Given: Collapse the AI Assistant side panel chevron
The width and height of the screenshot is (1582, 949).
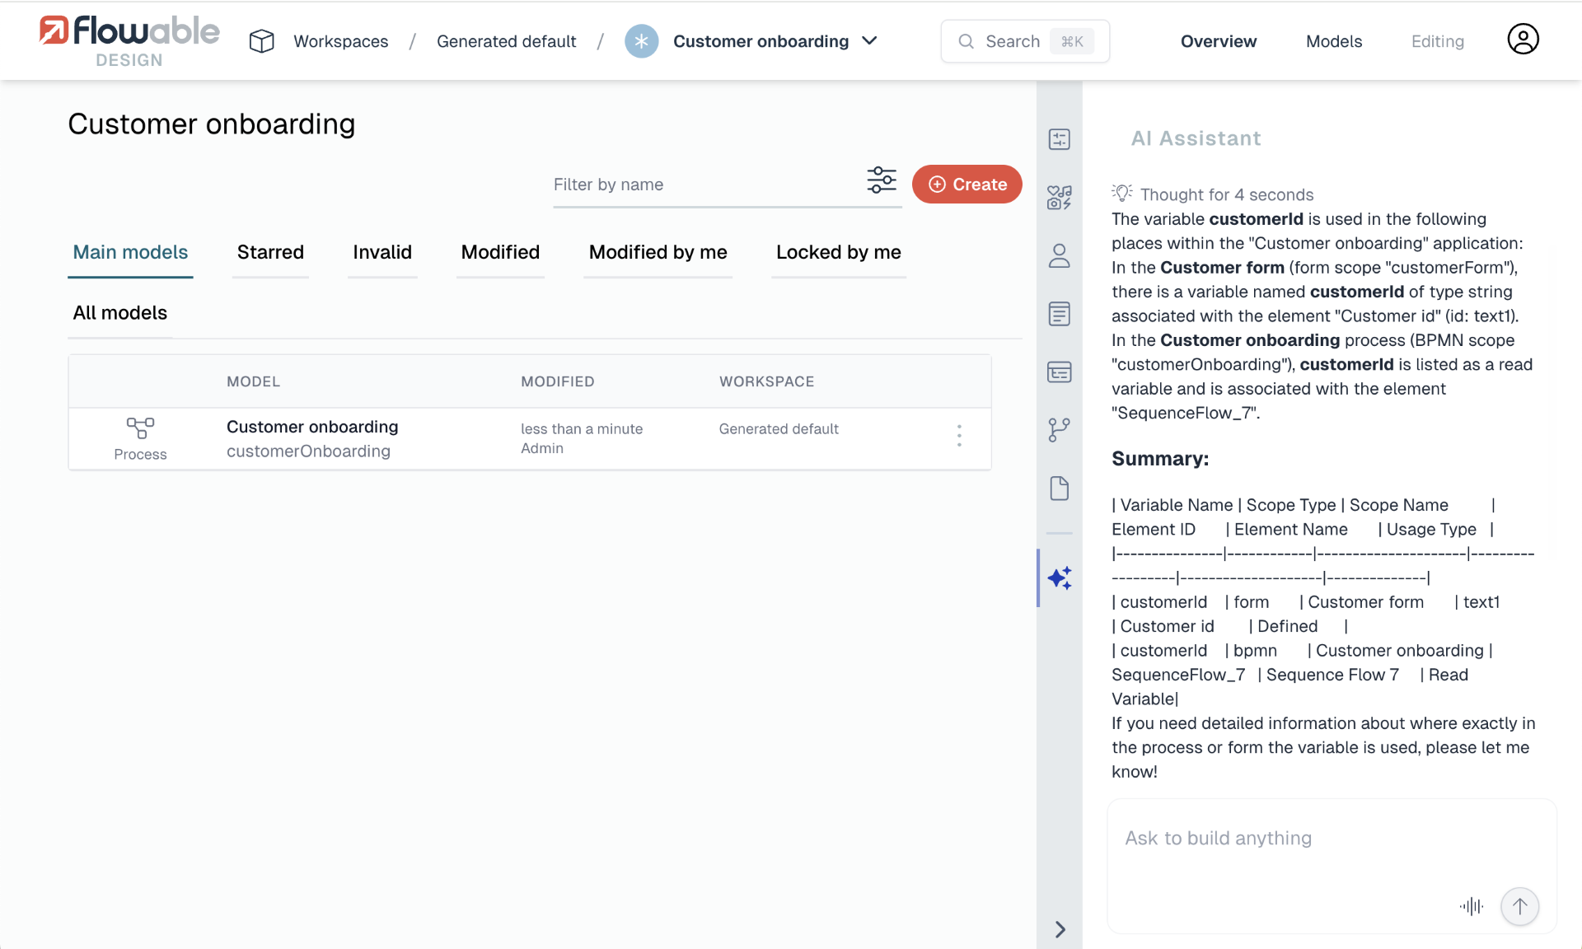Looking at the screenshot, I should pyautogui.click(x=1060, y=929).
